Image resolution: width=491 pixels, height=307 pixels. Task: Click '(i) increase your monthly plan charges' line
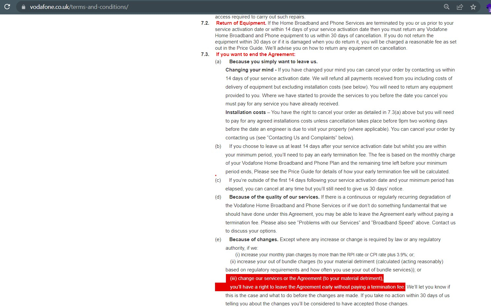325,255
